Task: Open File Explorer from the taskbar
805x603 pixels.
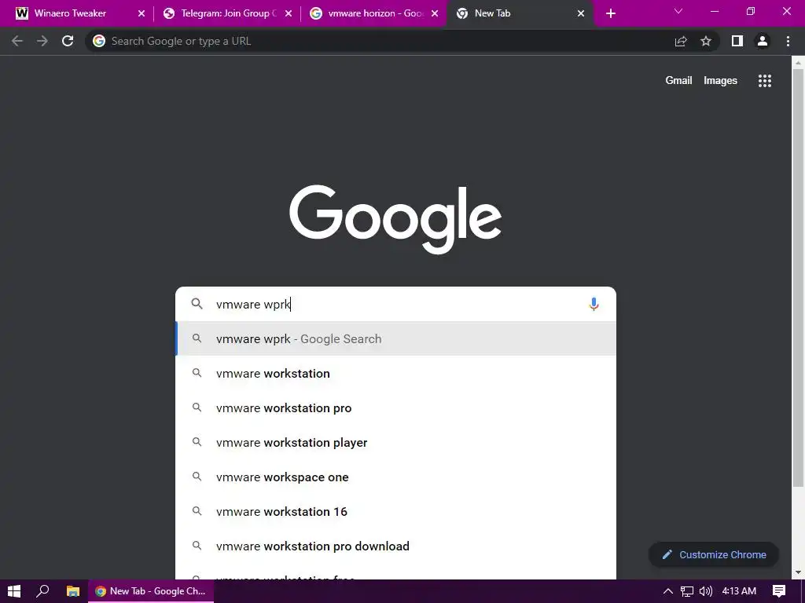Action: 73,591
